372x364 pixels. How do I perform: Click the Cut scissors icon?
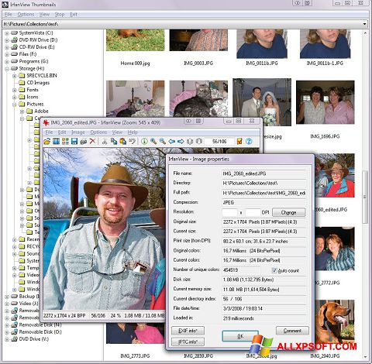[105, 141]
